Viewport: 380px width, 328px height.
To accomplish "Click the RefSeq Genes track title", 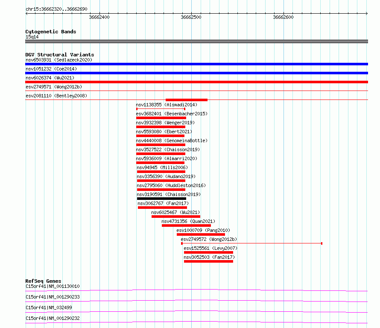I will pos(43,281).
